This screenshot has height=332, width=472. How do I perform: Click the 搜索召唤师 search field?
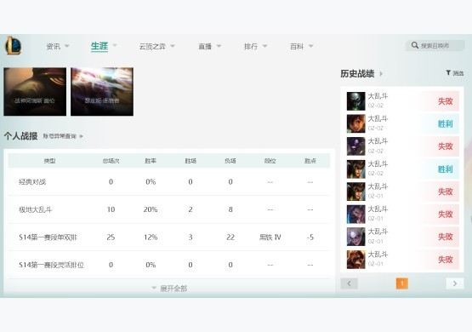435,45
